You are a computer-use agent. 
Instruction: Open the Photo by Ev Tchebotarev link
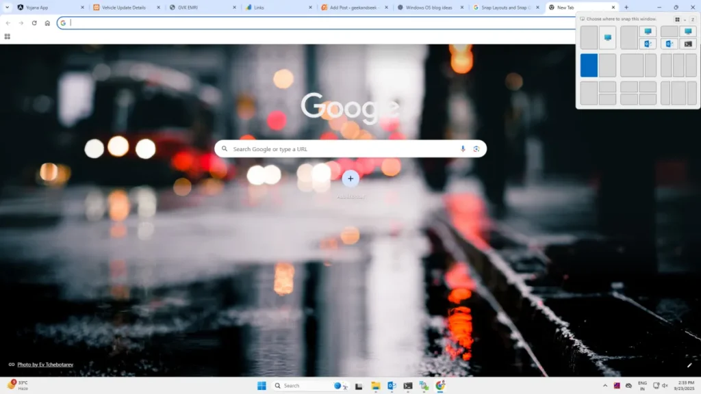(x=45, y=365)
